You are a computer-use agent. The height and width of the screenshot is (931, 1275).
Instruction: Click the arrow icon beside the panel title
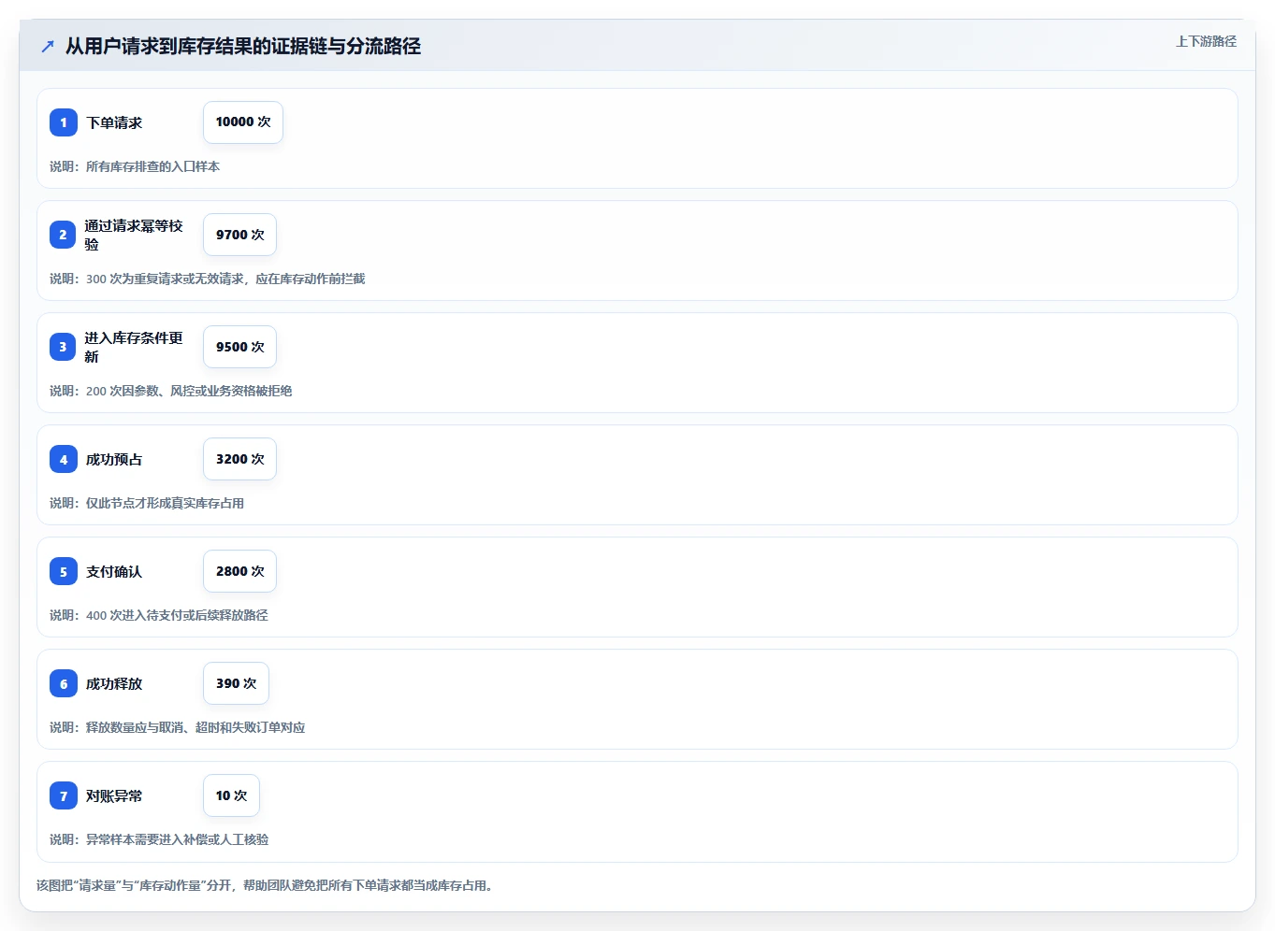48,46
